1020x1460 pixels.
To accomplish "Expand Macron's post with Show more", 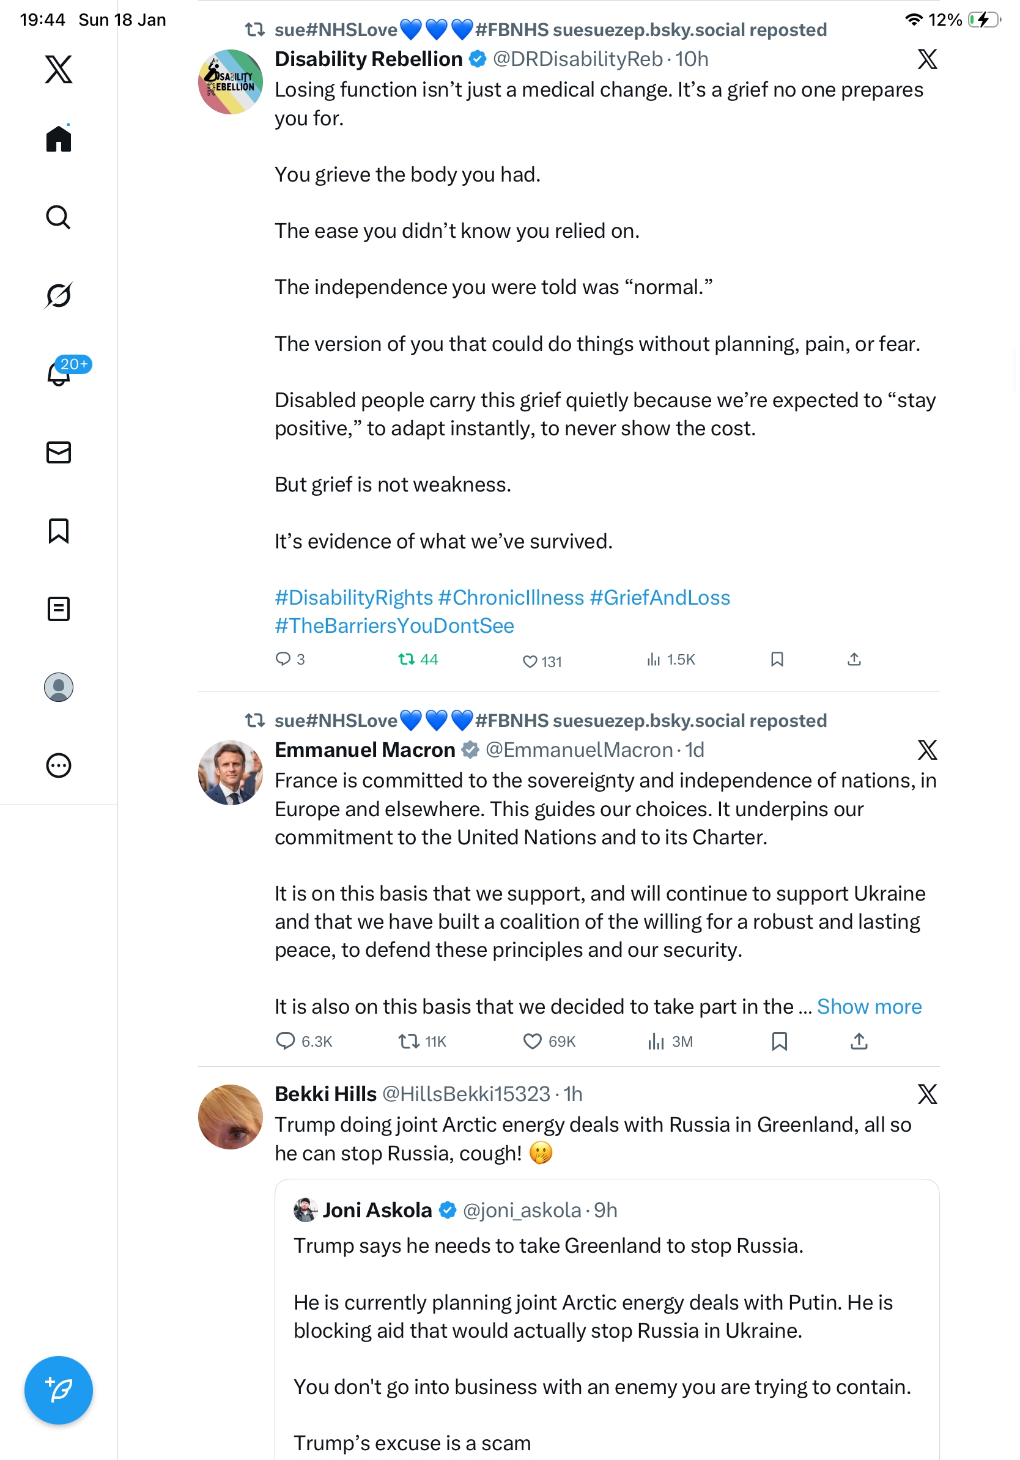I will click(869, 1006).
